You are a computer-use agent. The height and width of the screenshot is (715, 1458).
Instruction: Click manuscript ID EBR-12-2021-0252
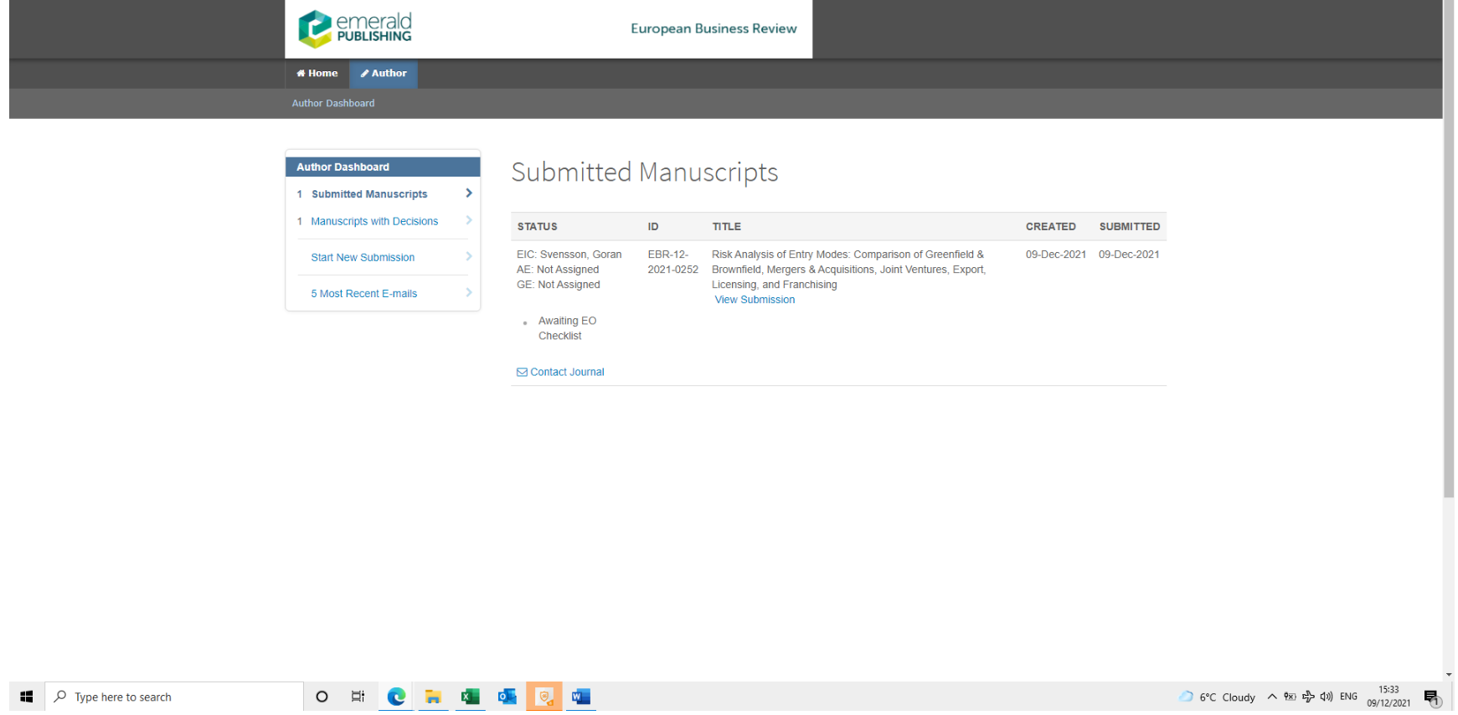click(672, 262)
